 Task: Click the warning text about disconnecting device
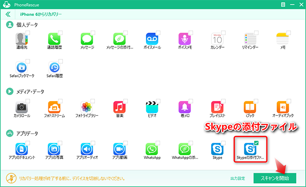[72, 178]
